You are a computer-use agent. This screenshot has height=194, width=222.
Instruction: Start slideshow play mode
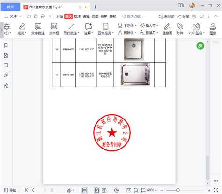[117, 190]
